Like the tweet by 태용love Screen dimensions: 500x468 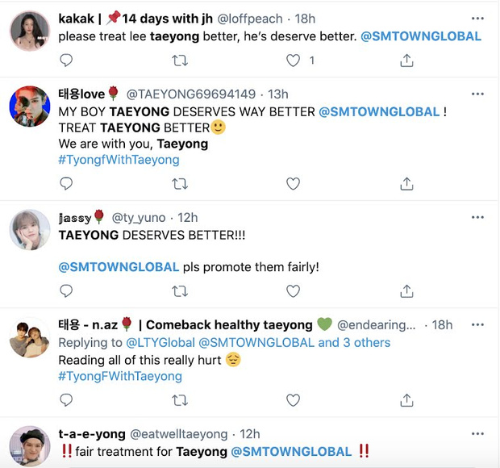tap(293, 184)
